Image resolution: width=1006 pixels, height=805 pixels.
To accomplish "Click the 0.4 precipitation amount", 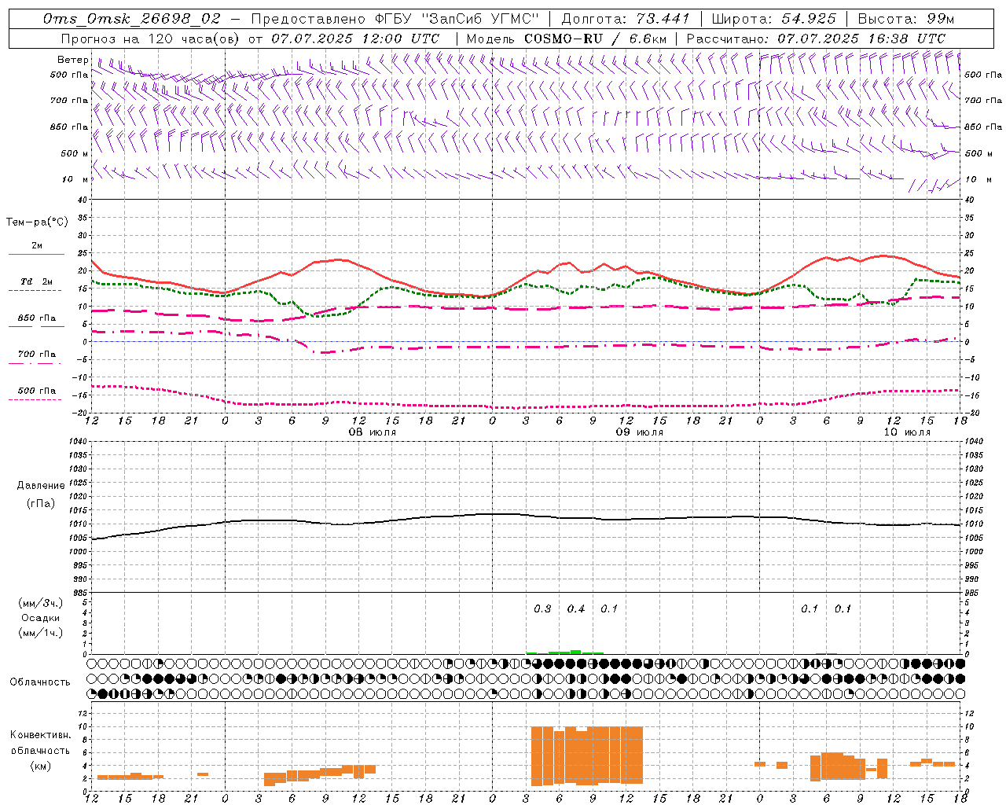I will 576,609.
